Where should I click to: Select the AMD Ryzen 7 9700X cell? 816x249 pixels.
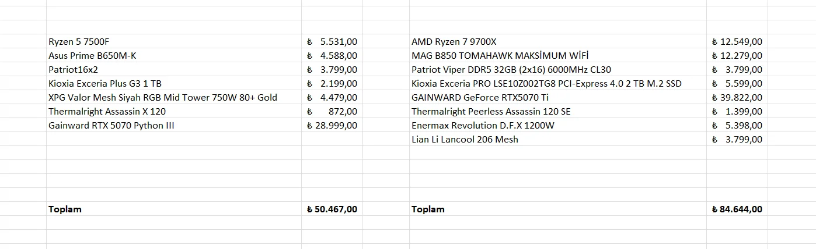click(558, 41)
